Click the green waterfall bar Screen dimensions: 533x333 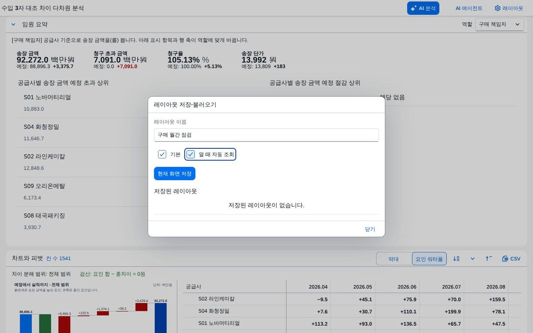tap(45, 324)
